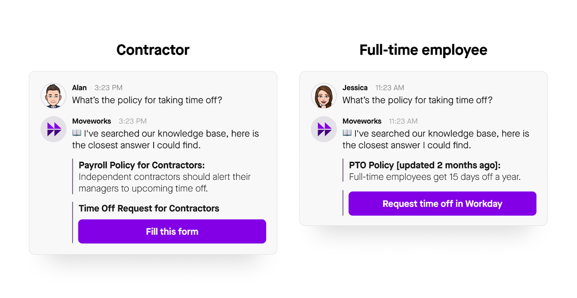Image resolution: width=577 pixels, height=298 pixels.
Task: Select the Contractor heading
Action: (153, 50)
